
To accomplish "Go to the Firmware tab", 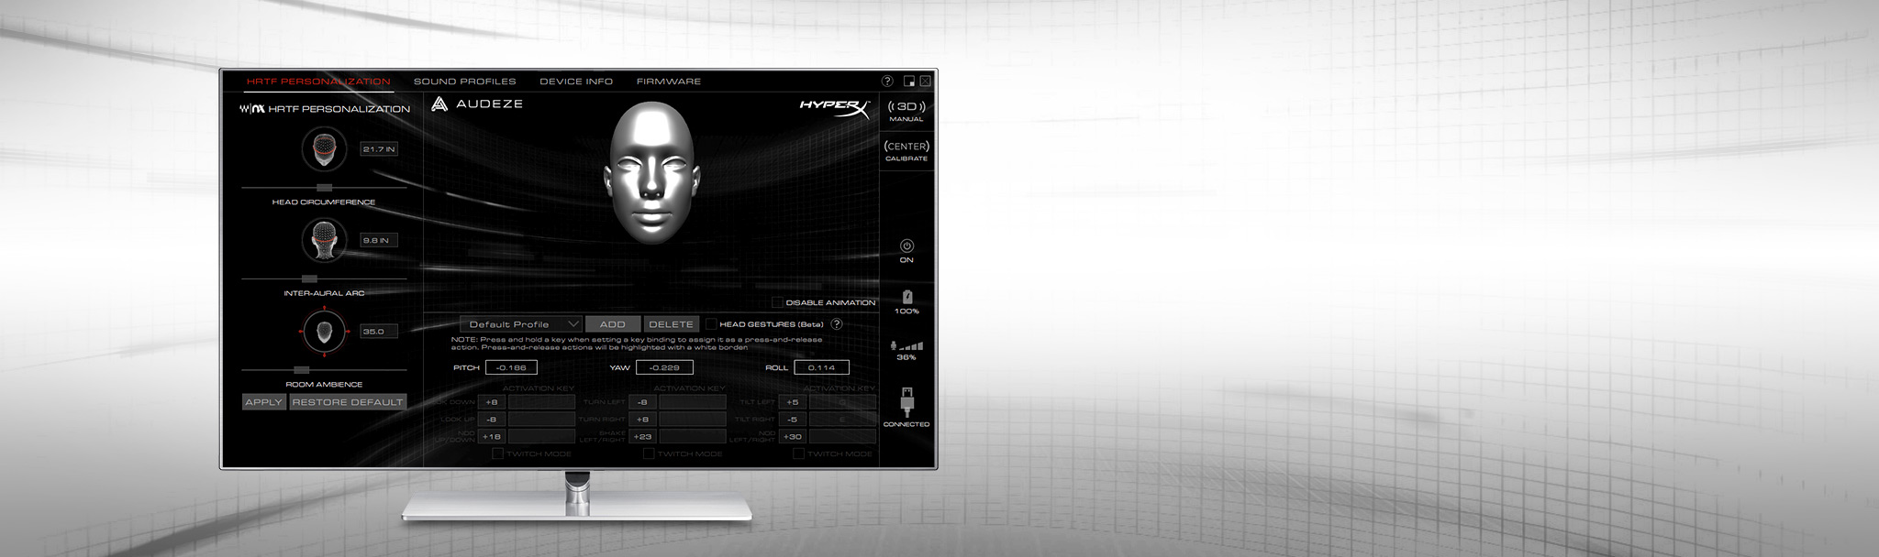I will 669,82.
